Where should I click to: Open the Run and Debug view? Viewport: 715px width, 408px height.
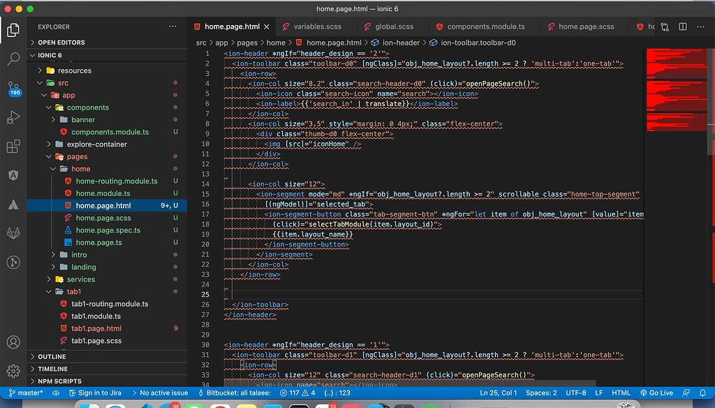[13, 118]
